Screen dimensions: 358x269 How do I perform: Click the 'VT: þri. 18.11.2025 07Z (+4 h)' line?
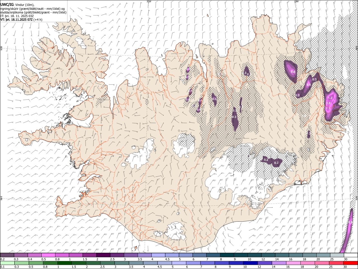(22, 20)
